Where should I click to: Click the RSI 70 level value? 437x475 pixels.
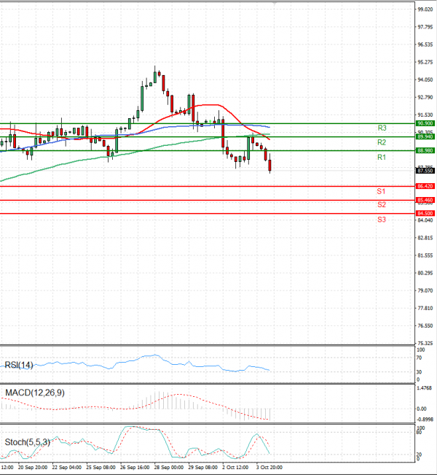(419, 358)
